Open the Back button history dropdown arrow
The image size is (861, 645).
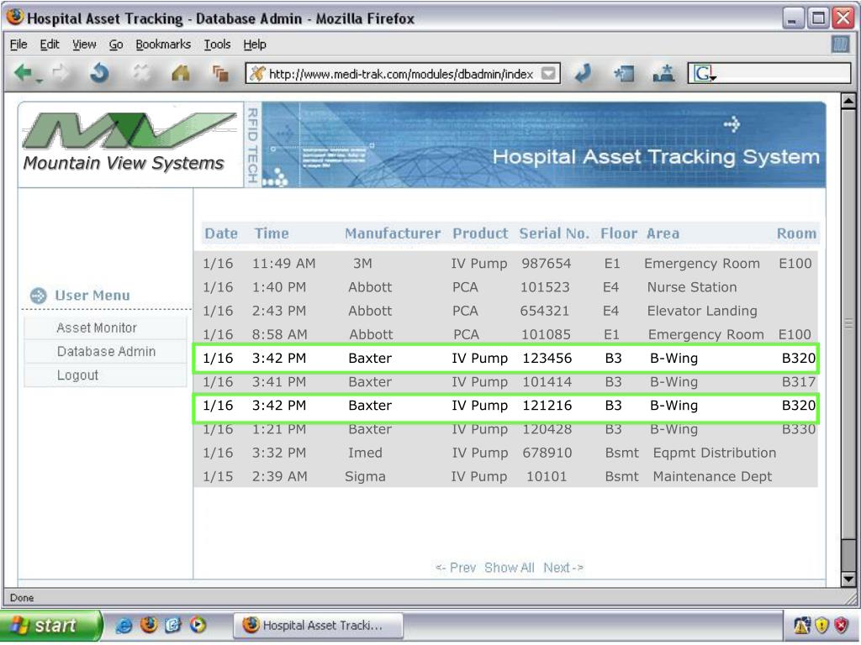point(39,81)
